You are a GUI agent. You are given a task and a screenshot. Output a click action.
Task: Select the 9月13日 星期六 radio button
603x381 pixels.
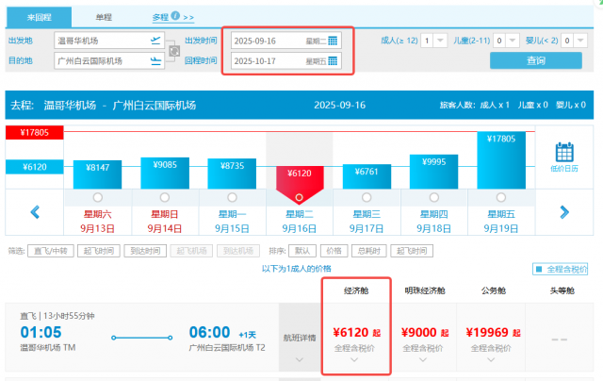99,197
